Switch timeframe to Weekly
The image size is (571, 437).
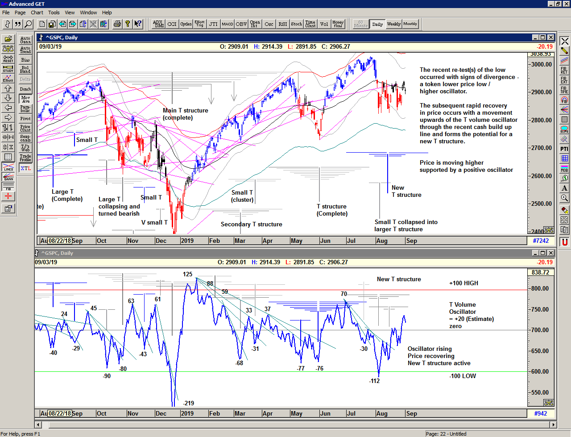[393, 24]
